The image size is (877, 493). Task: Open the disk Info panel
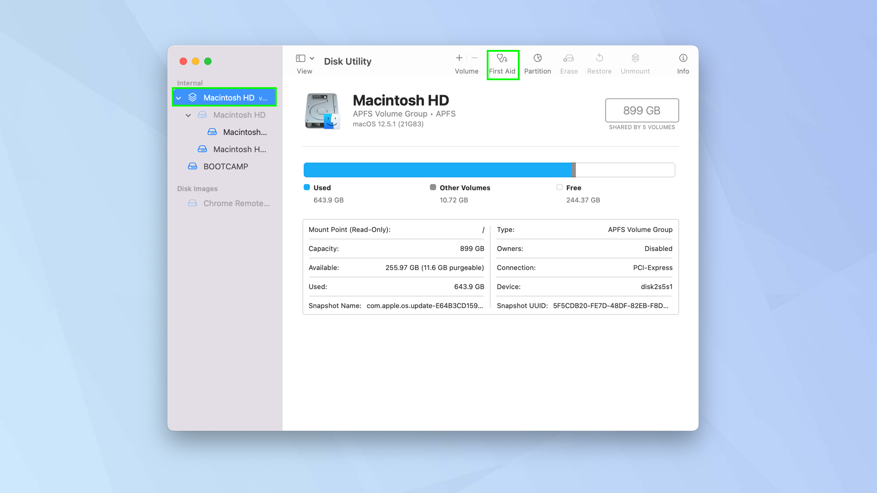pos(683,64)
